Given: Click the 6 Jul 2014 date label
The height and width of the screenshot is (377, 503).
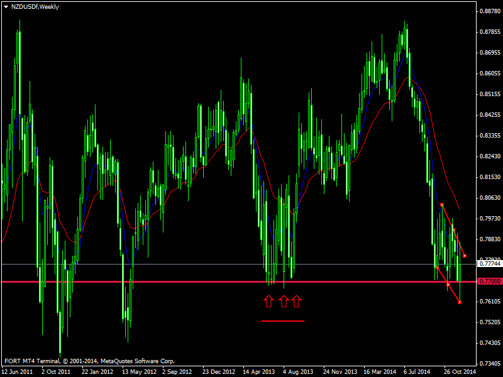Looking at the screenshot, I should [x=417, y=372].
